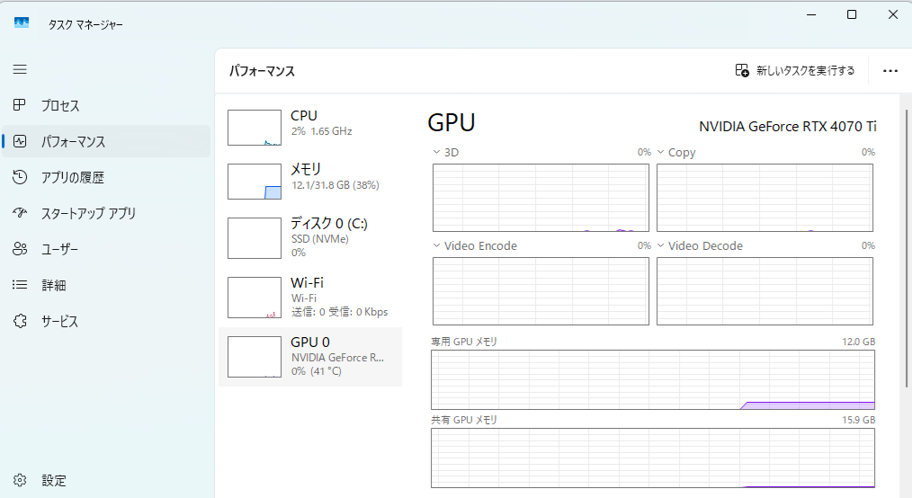
Task: Click the Copy usage graph
Action: pyautogui.click(x=764, y=198)
